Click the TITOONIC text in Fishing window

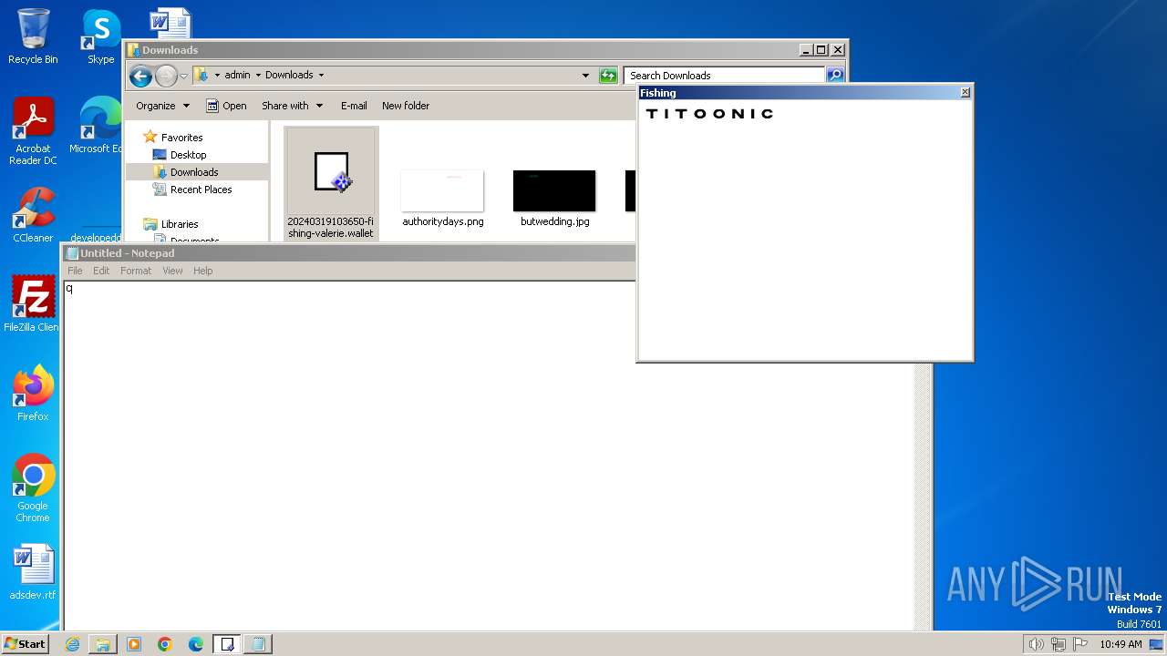coord(709,114)
